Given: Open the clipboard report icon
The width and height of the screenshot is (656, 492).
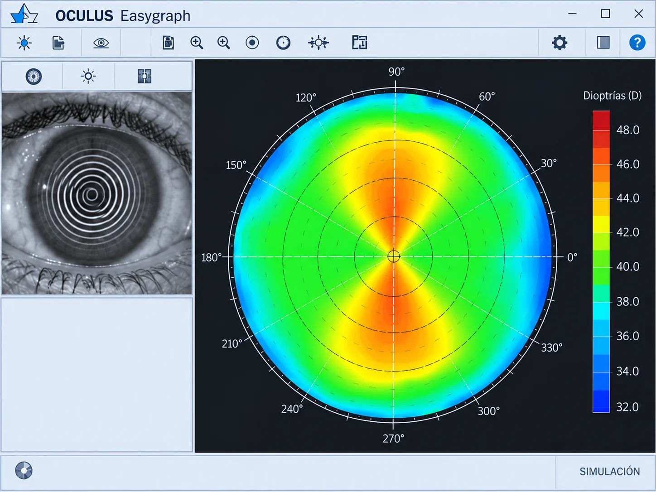Looking at the screenshot, I should (168, 43).
